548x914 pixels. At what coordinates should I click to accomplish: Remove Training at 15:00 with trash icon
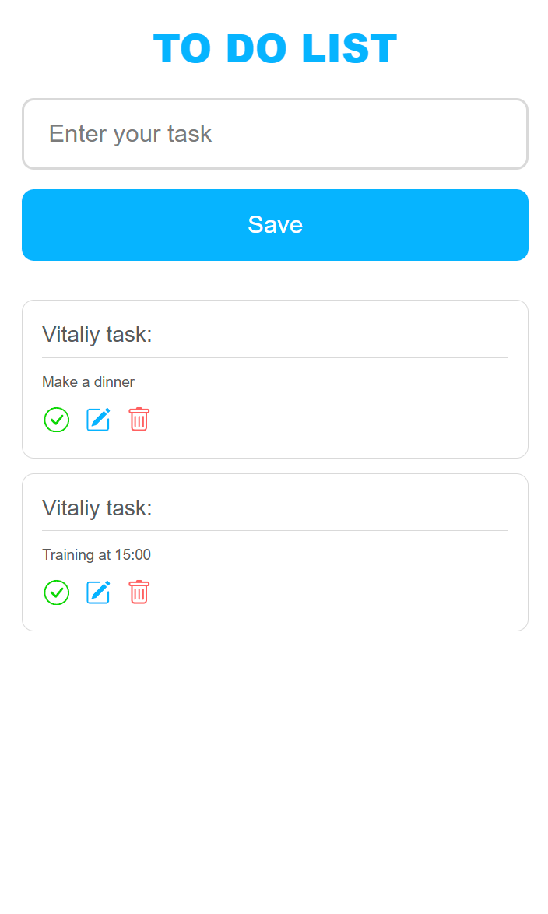pyautogui.click(x=139, y=592)
